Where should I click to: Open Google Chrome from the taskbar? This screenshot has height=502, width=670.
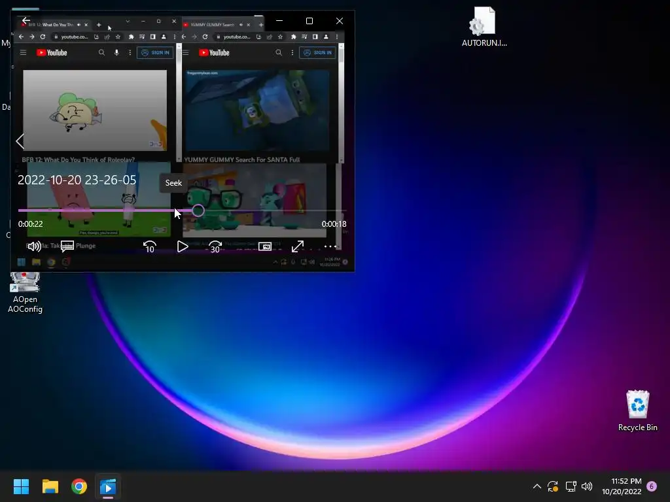79,486
